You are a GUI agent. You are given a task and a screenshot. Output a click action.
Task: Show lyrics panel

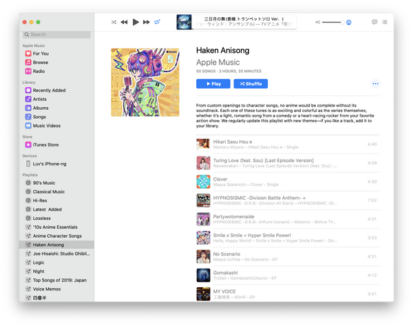[374, 22]
